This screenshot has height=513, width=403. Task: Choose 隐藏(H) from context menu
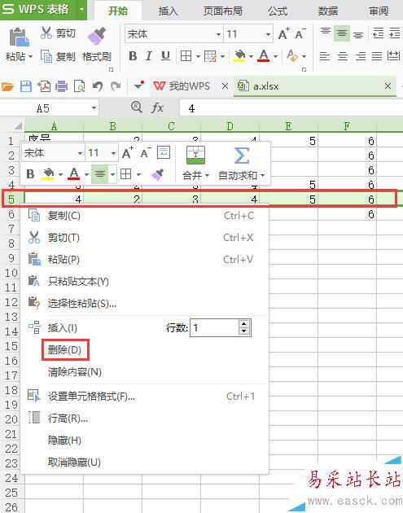146,440
